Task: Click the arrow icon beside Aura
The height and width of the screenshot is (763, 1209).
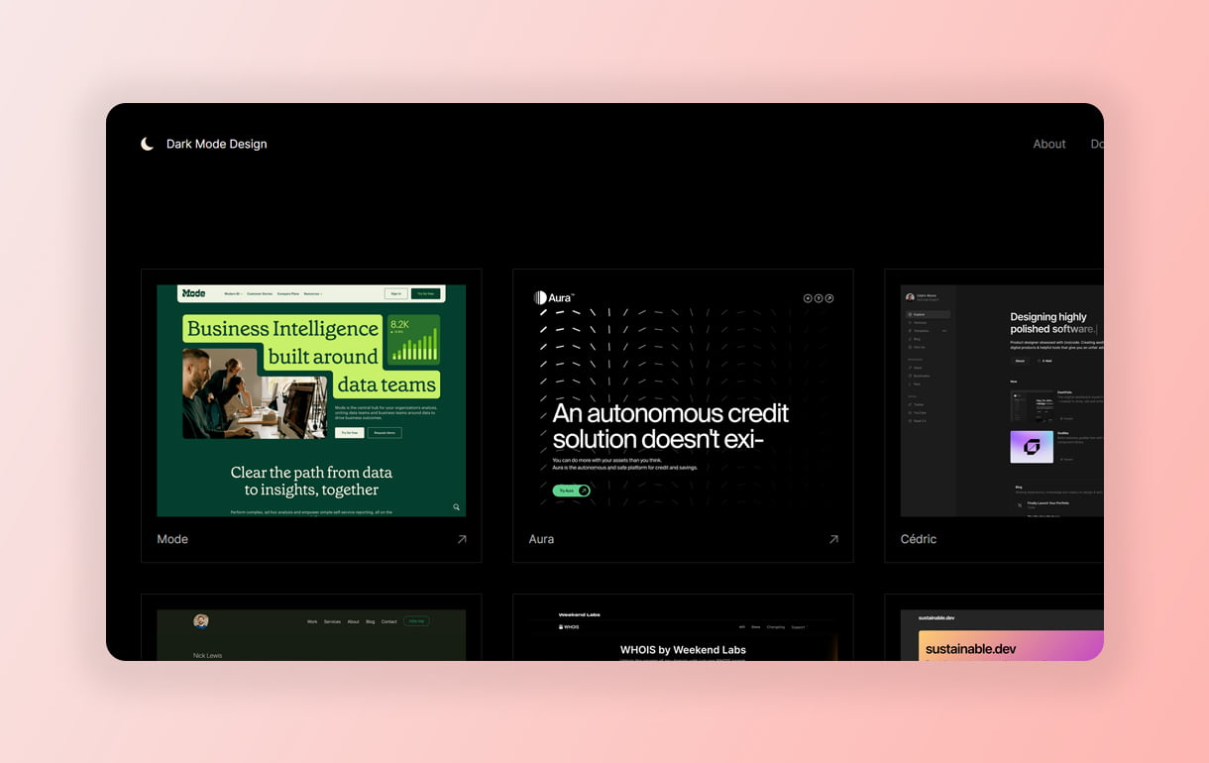Action: pyautogui.click(x=833, y=539)
